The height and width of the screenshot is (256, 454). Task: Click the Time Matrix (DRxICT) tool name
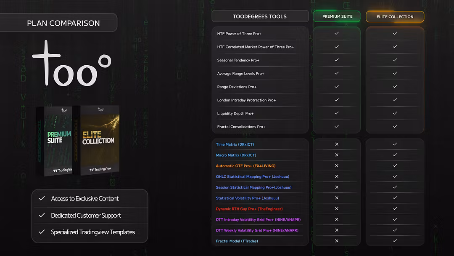(x=235, y=144)
